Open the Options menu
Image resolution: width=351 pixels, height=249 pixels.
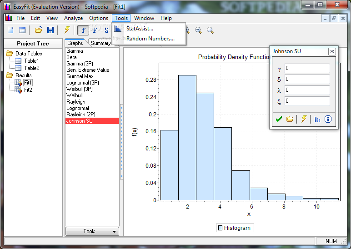tap(99, 18)
